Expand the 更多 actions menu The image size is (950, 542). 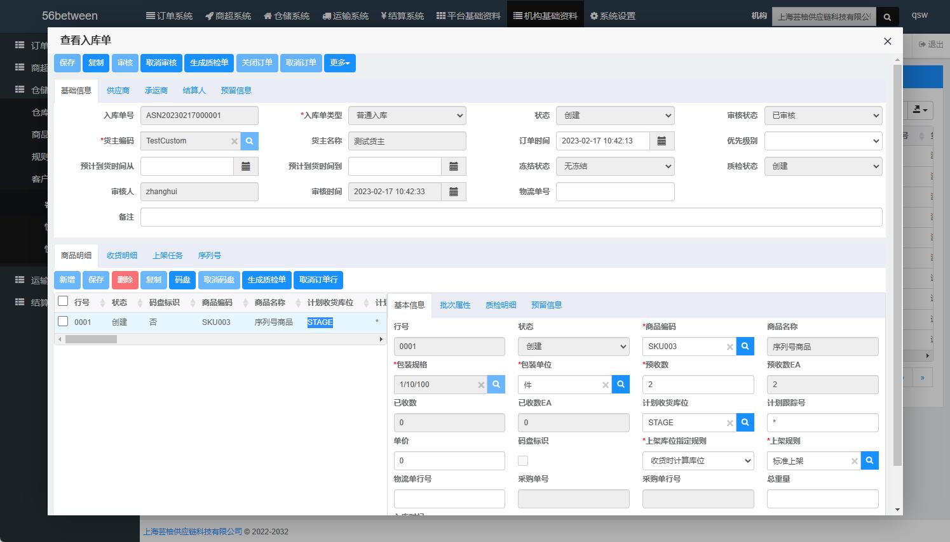(x=340, y=63)
